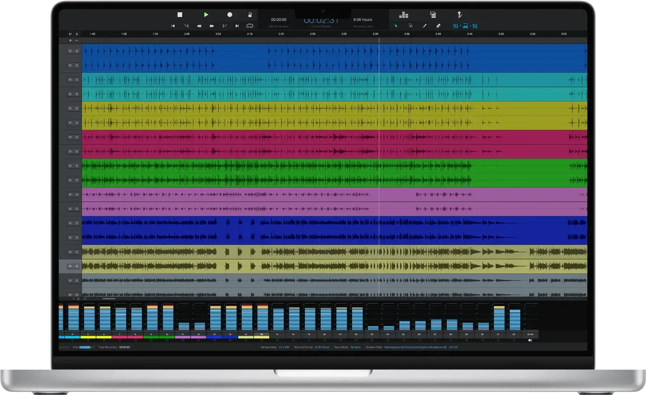Click the round Record button
The height and width of the screenshot is (395, 646).
pyautogui.click(x=230, y=14)
